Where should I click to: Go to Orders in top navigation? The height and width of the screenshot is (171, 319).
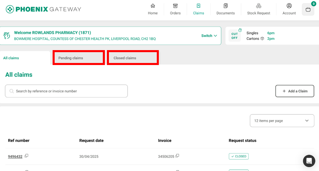tap(175, 9)
